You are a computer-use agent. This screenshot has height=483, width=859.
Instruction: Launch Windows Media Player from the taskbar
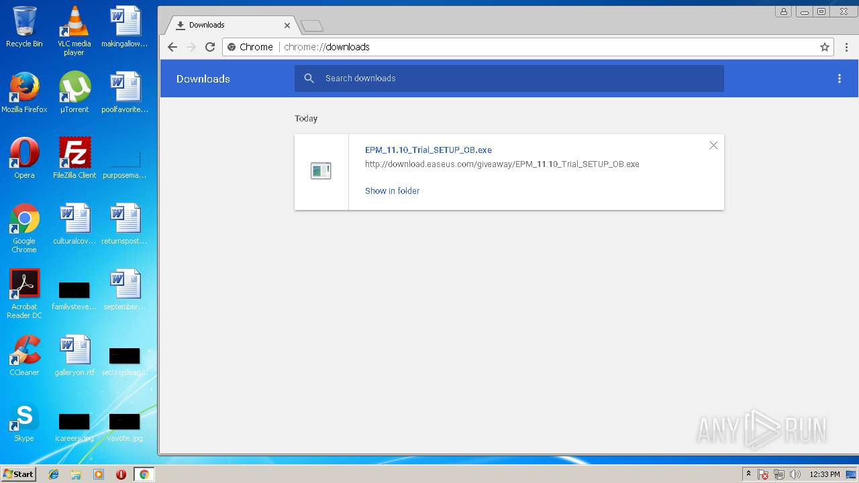pyautogui.click(x=99, y=474)
